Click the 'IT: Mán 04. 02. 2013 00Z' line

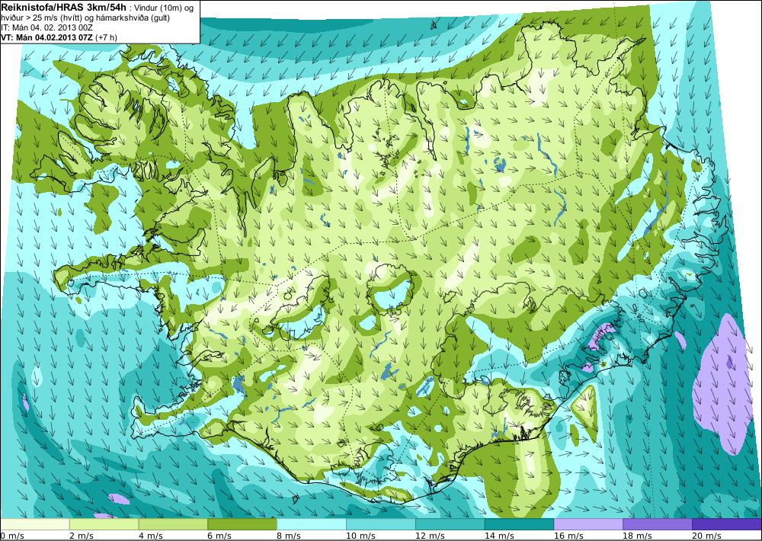click(x=47, y=27)
